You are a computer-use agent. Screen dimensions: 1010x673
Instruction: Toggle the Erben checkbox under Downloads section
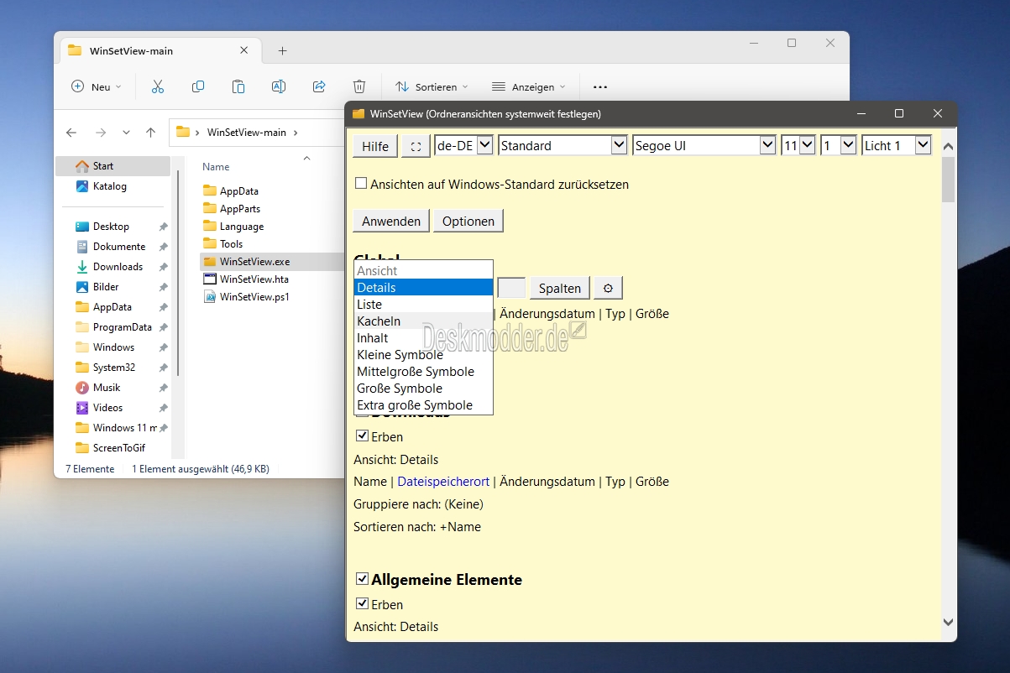pos(362,436)
